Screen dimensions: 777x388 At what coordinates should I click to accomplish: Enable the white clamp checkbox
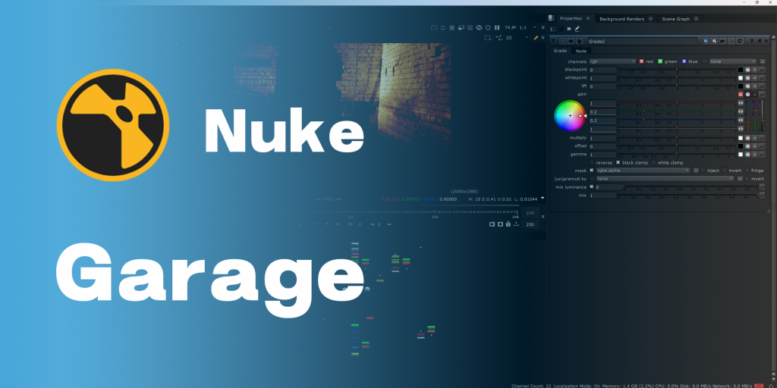coord(653,162)
